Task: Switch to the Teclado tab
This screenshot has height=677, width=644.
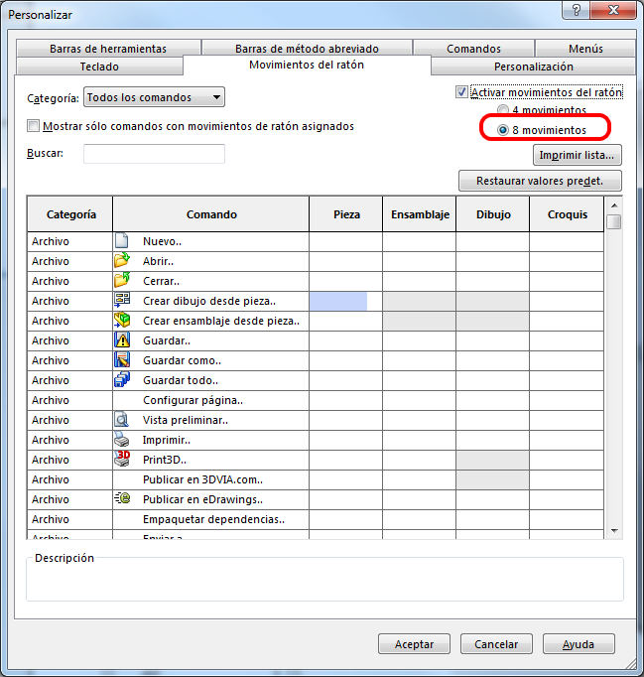Action: click(x=99, y=67)
